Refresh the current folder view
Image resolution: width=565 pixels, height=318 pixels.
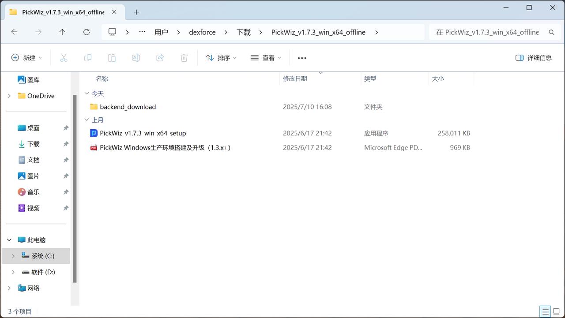click(x=87, y=32)
